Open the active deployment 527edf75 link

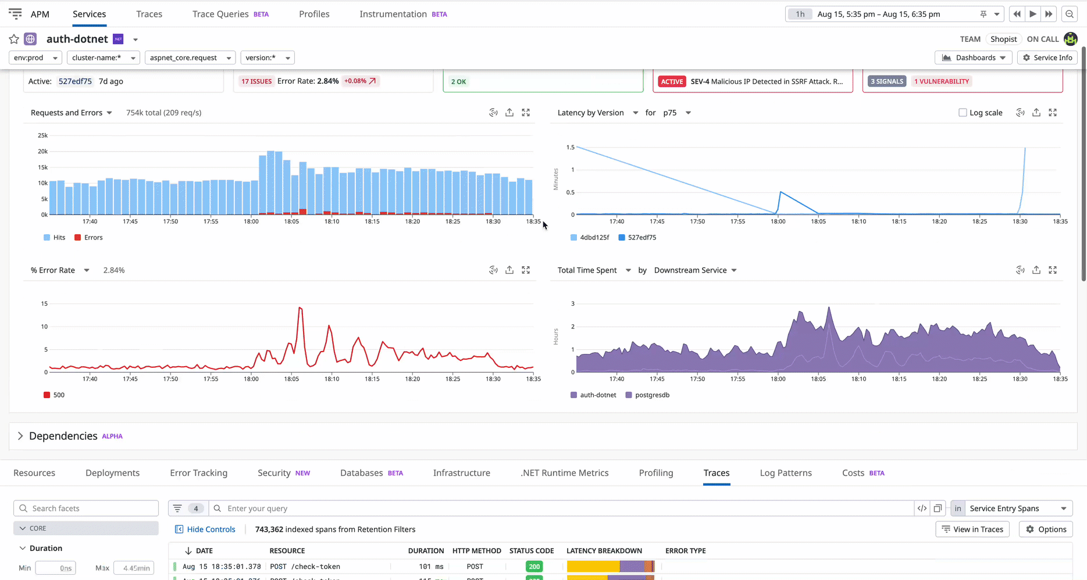click(75, 81)
